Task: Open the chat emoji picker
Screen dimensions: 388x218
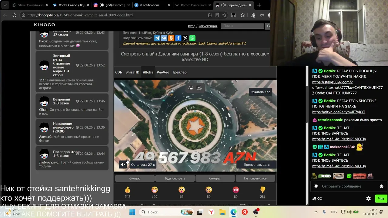Action: tap(381, 186)
